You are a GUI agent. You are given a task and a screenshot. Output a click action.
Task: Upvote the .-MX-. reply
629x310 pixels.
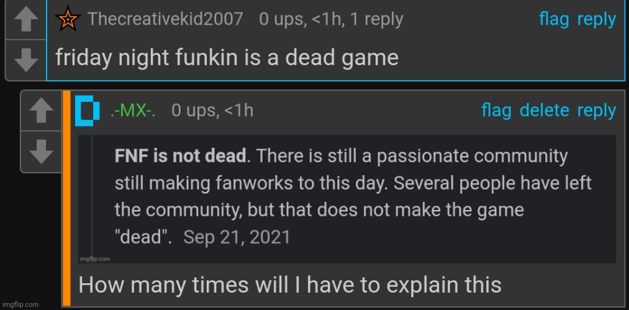[x=41, y=112]
